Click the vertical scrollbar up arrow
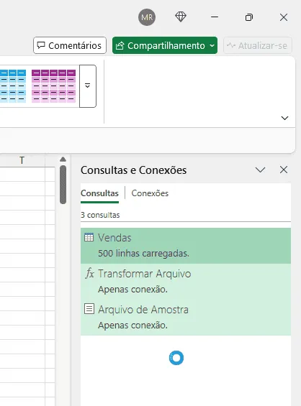 [63, 160]
